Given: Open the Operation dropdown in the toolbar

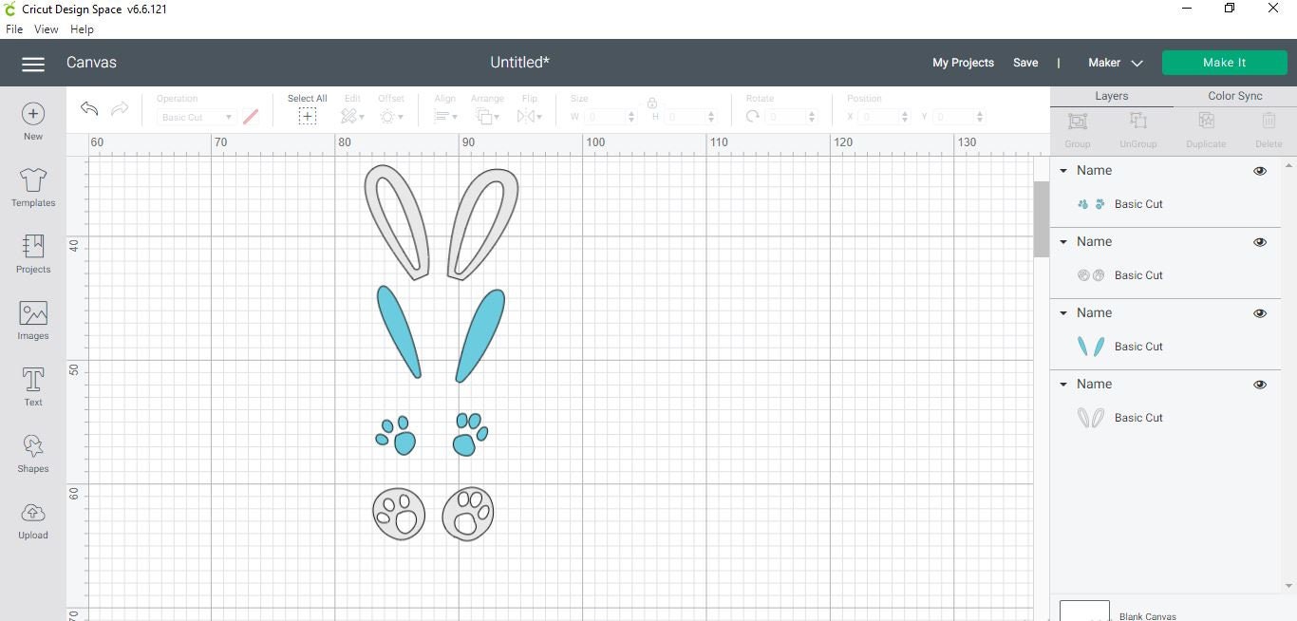Looking at the screenshot, I should point(196,117).
